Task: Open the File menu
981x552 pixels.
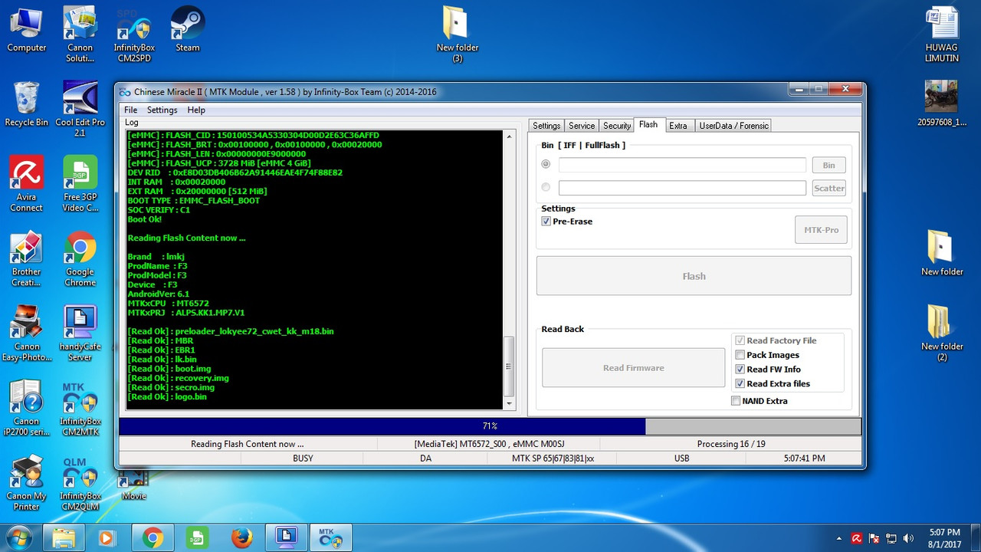Action: [131, 110]
